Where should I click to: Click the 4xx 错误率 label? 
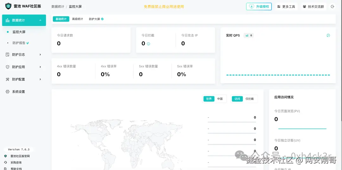pyautogui.click(x=109, y=66)
